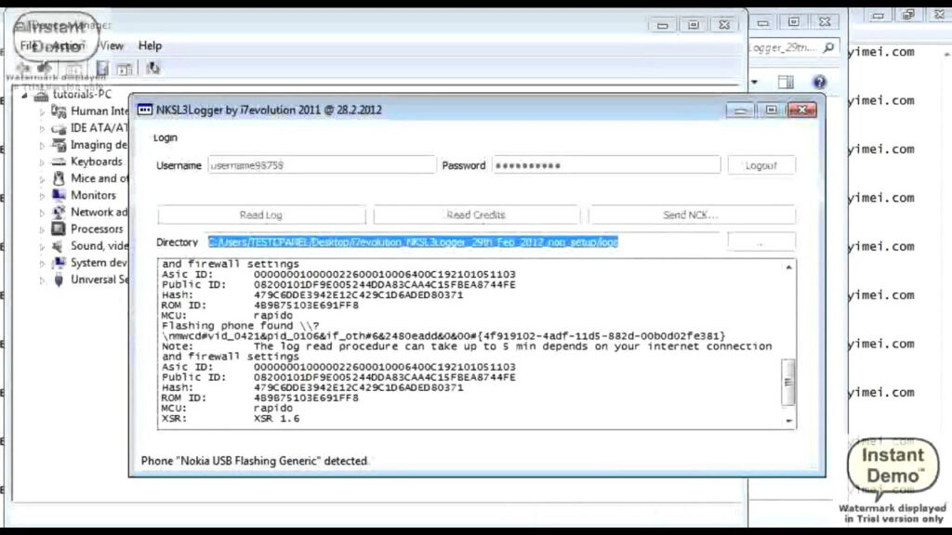
Task: Click the Keyboards tree label
Action: click(x=96, y=162)
